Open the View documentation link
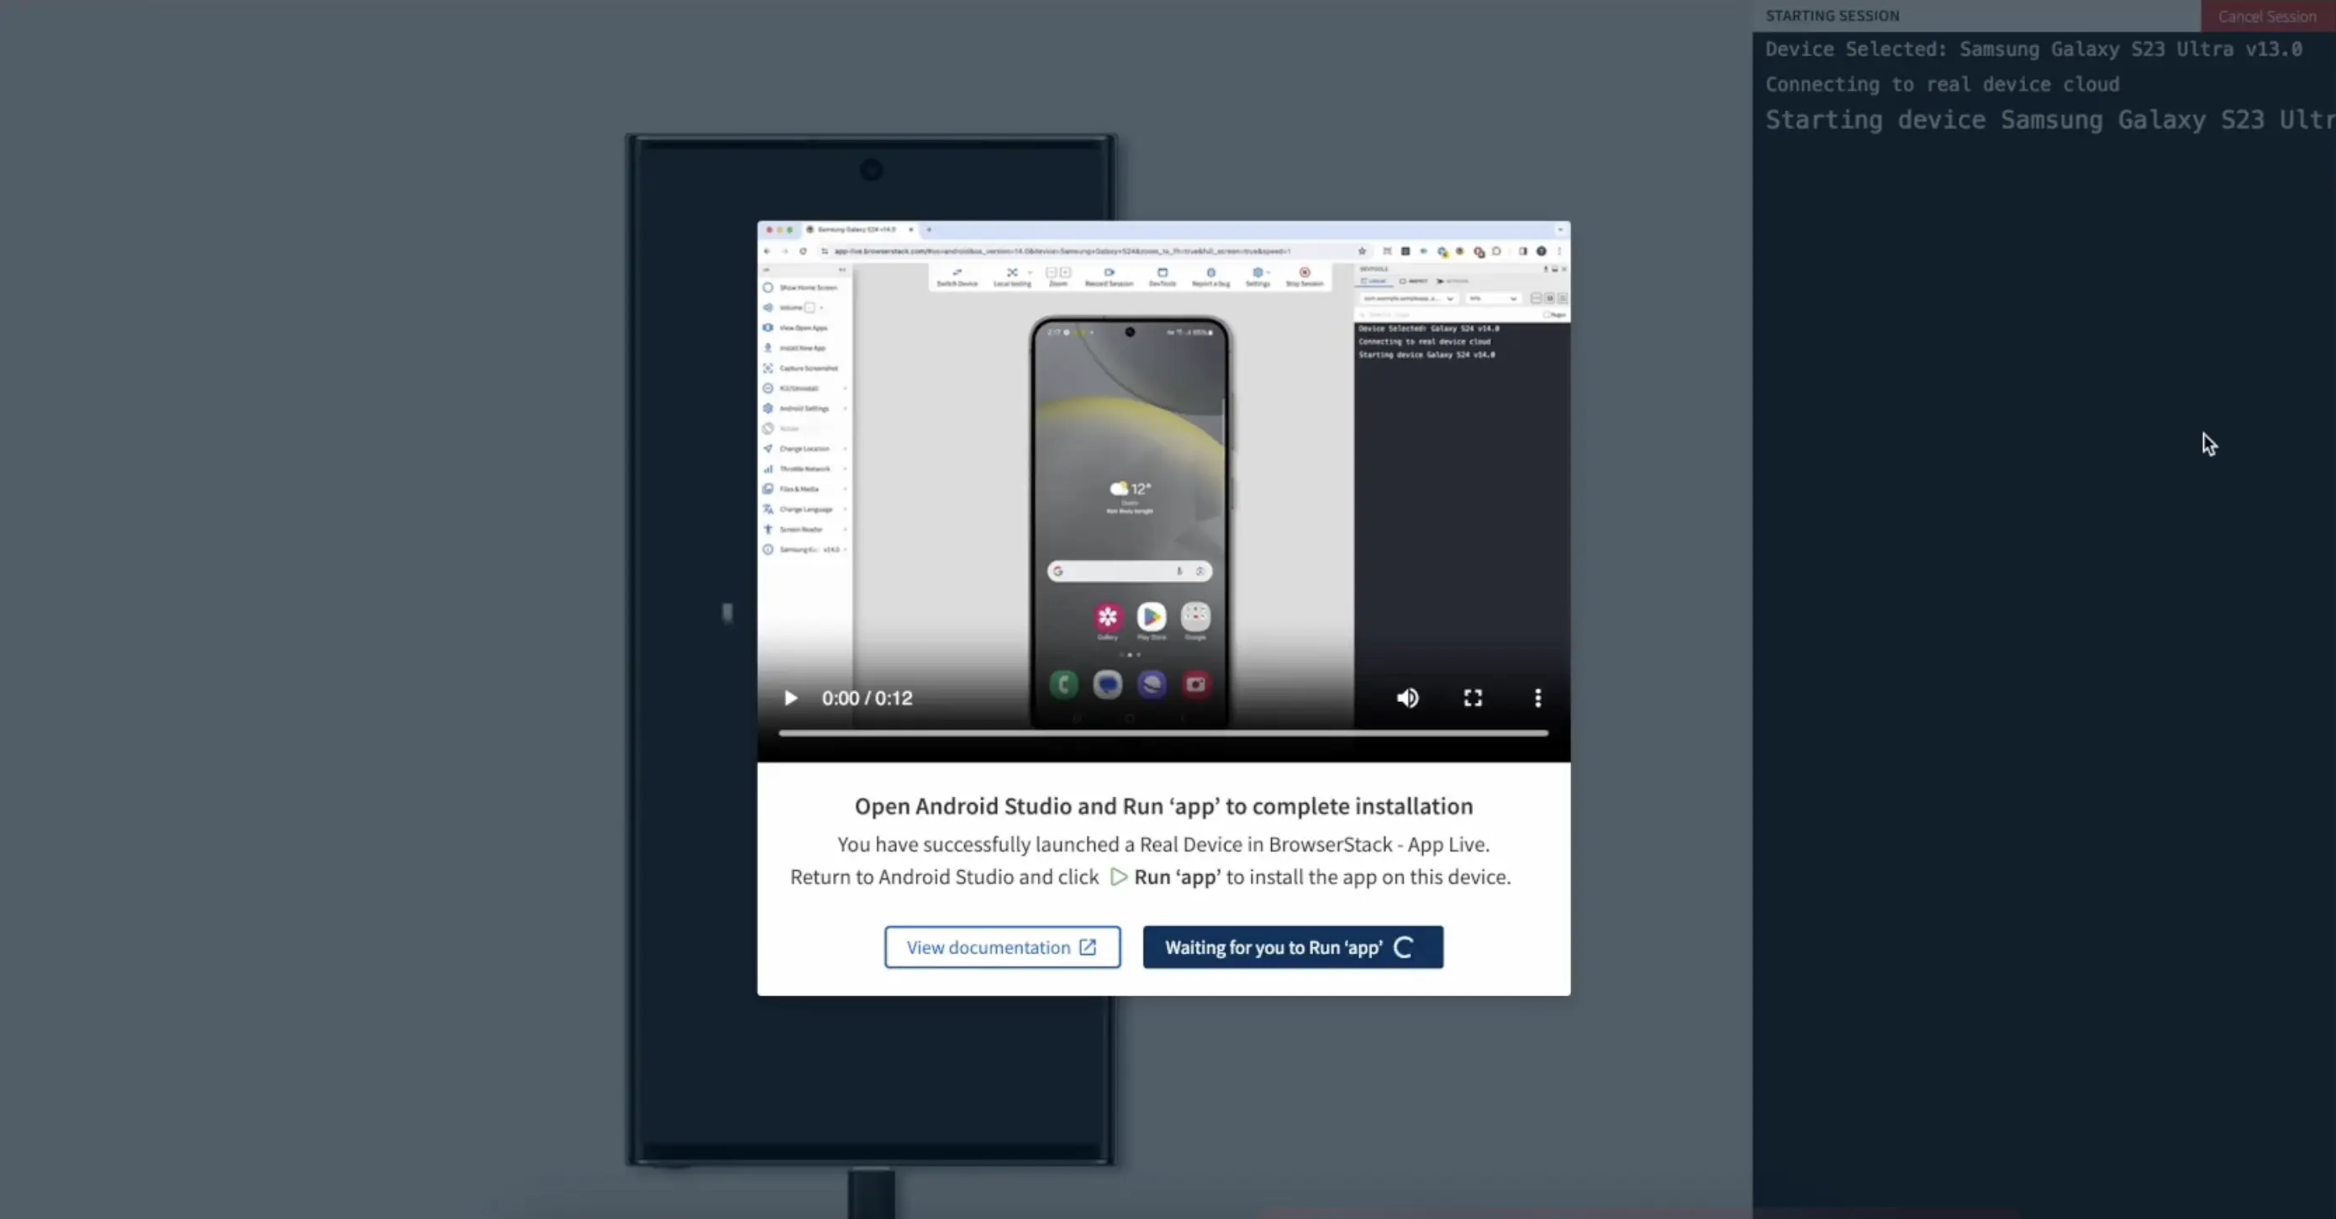Image resolution: width=2336 pixels, height=1219 pixels. pos(1002,947)
